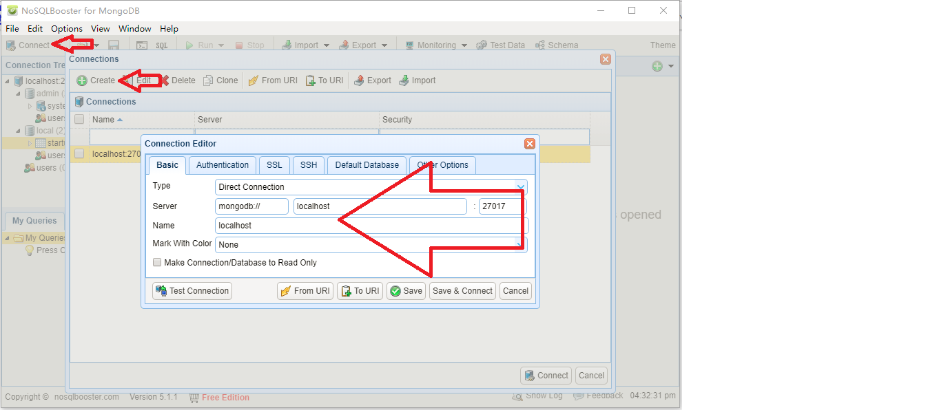The image size is (937, 410).
Task: Click the port 27017 field
Action: click(x=503, y=206)
